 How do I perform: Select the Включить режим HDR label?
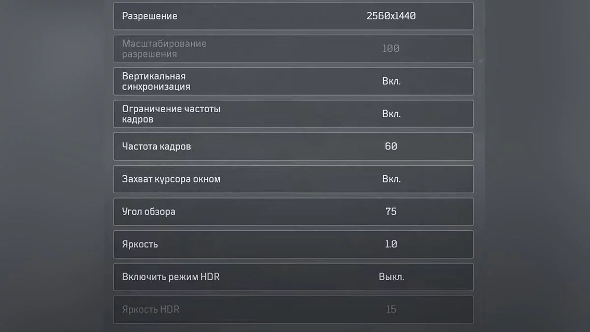(x=171, y=277)
